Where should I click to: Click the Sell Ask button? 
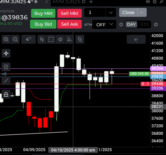click(70, 24)
